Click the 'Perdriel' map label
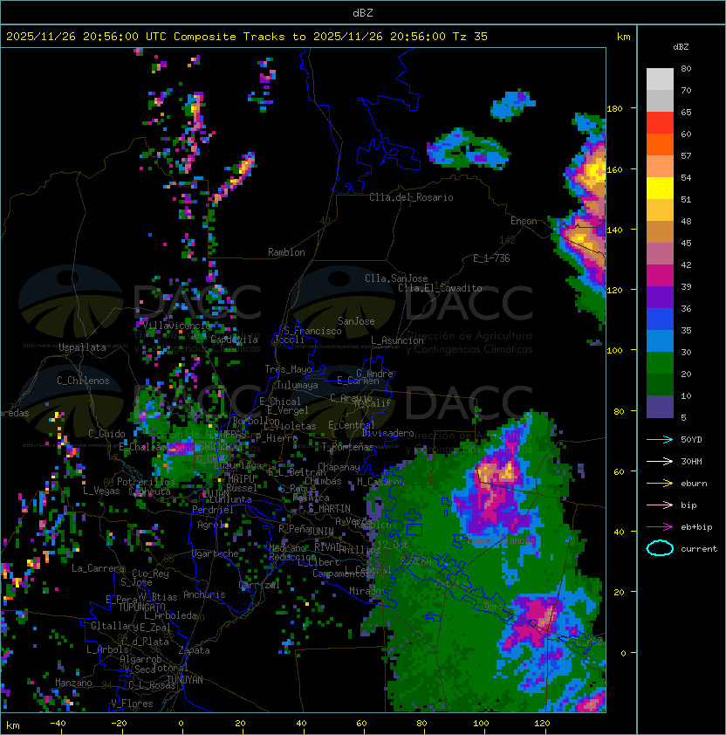The width and height of the screenshot is (726, 735). tap(213, 510)
